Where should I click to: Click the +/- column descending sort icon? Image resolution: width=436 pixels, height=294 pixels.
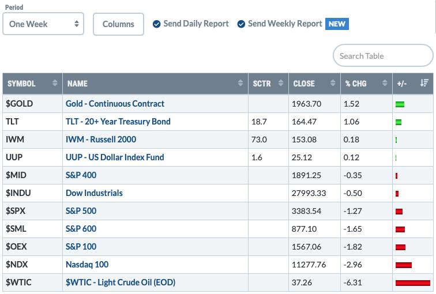pyautogui.click(x=424, y=83)
